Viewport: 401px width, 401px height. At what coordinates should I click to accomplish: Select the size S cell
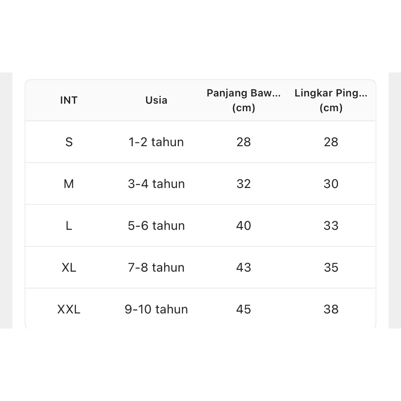tap(69, 142)
